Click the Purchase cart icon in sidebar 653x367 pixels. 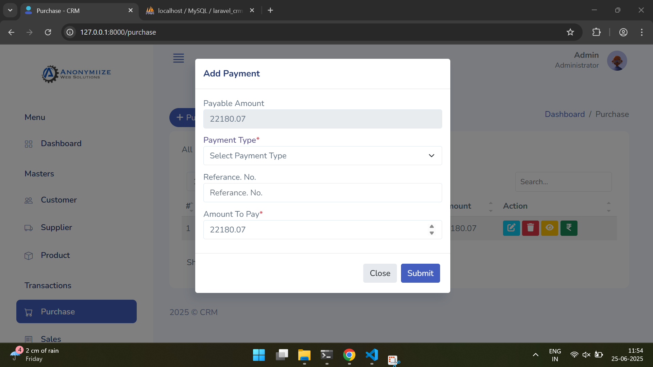click(x=29, y=312)
